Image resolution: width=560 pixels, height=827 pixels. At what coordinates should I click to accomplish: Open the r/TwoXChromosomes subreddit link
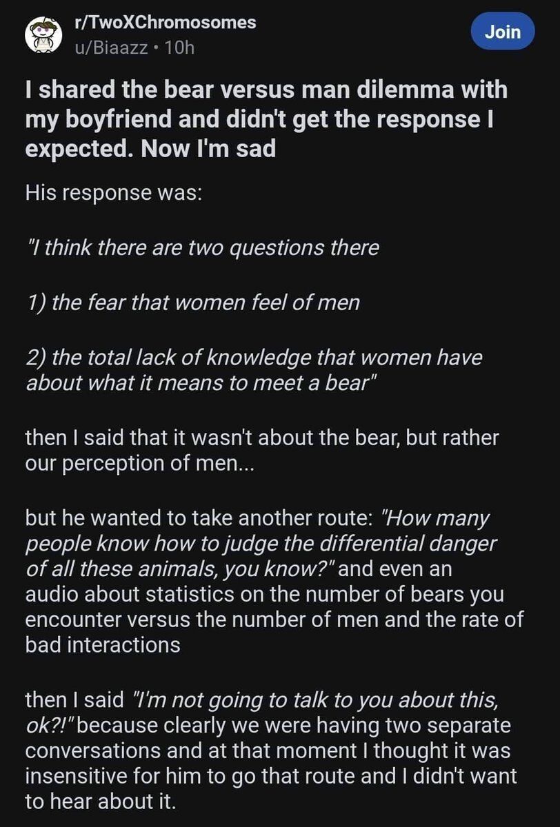(165, 22)
